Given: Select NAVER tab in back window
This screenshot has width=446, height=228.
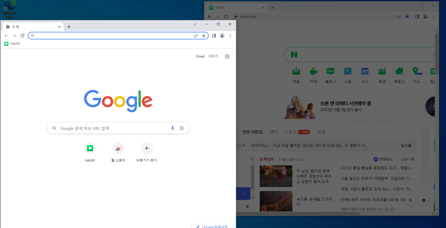Looking at the screenshot, I should tap(236, 7).
